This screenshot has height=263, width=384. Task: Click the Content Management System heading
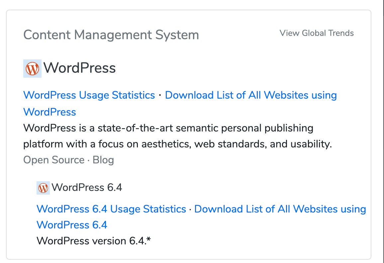111,35
